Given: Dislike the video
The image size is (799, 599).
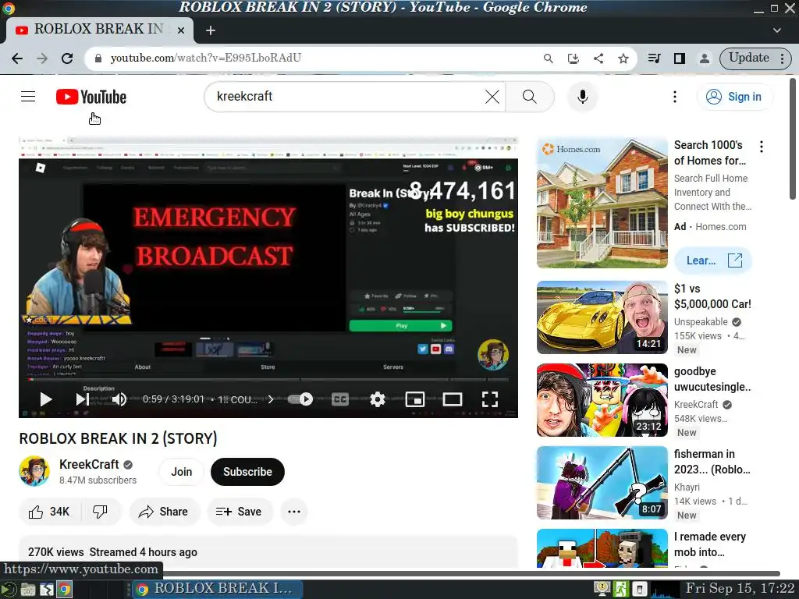Looking at the screenshot, I should click(101, 512).
